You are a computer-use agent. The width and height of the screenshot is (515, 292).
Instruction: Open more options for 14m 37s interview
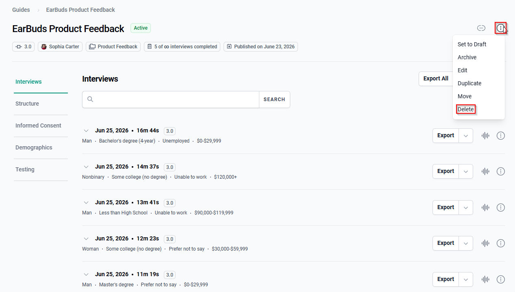501,171
